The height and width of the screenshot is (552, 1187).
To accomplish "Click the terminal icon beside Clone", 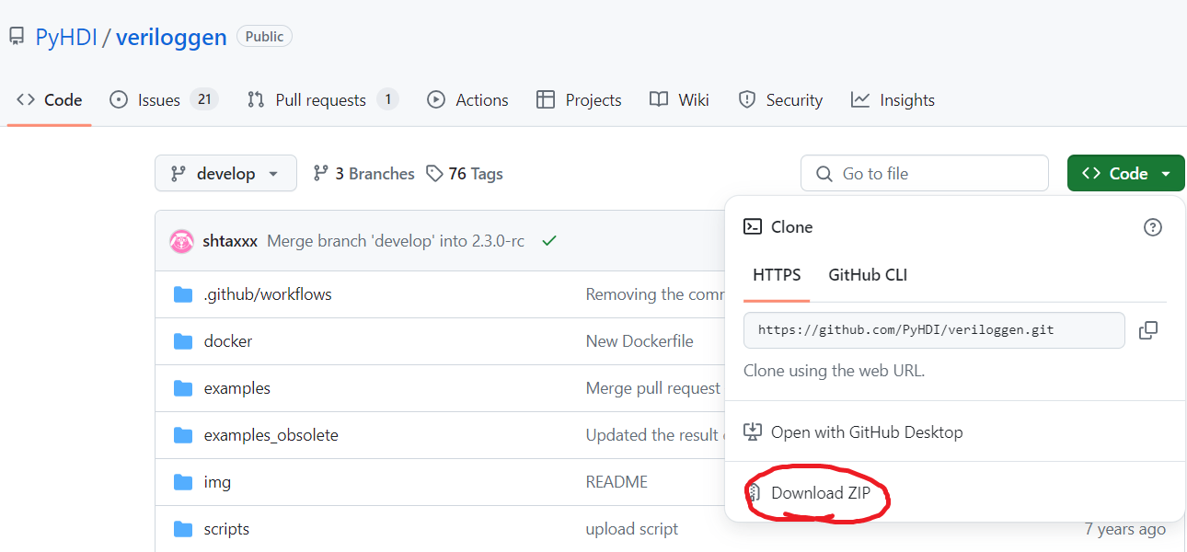I will 753,226.
